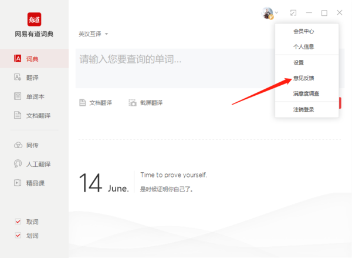Open 文档翻译 in the left sidebar
The image size is (352, 258).
pos(35,115)
